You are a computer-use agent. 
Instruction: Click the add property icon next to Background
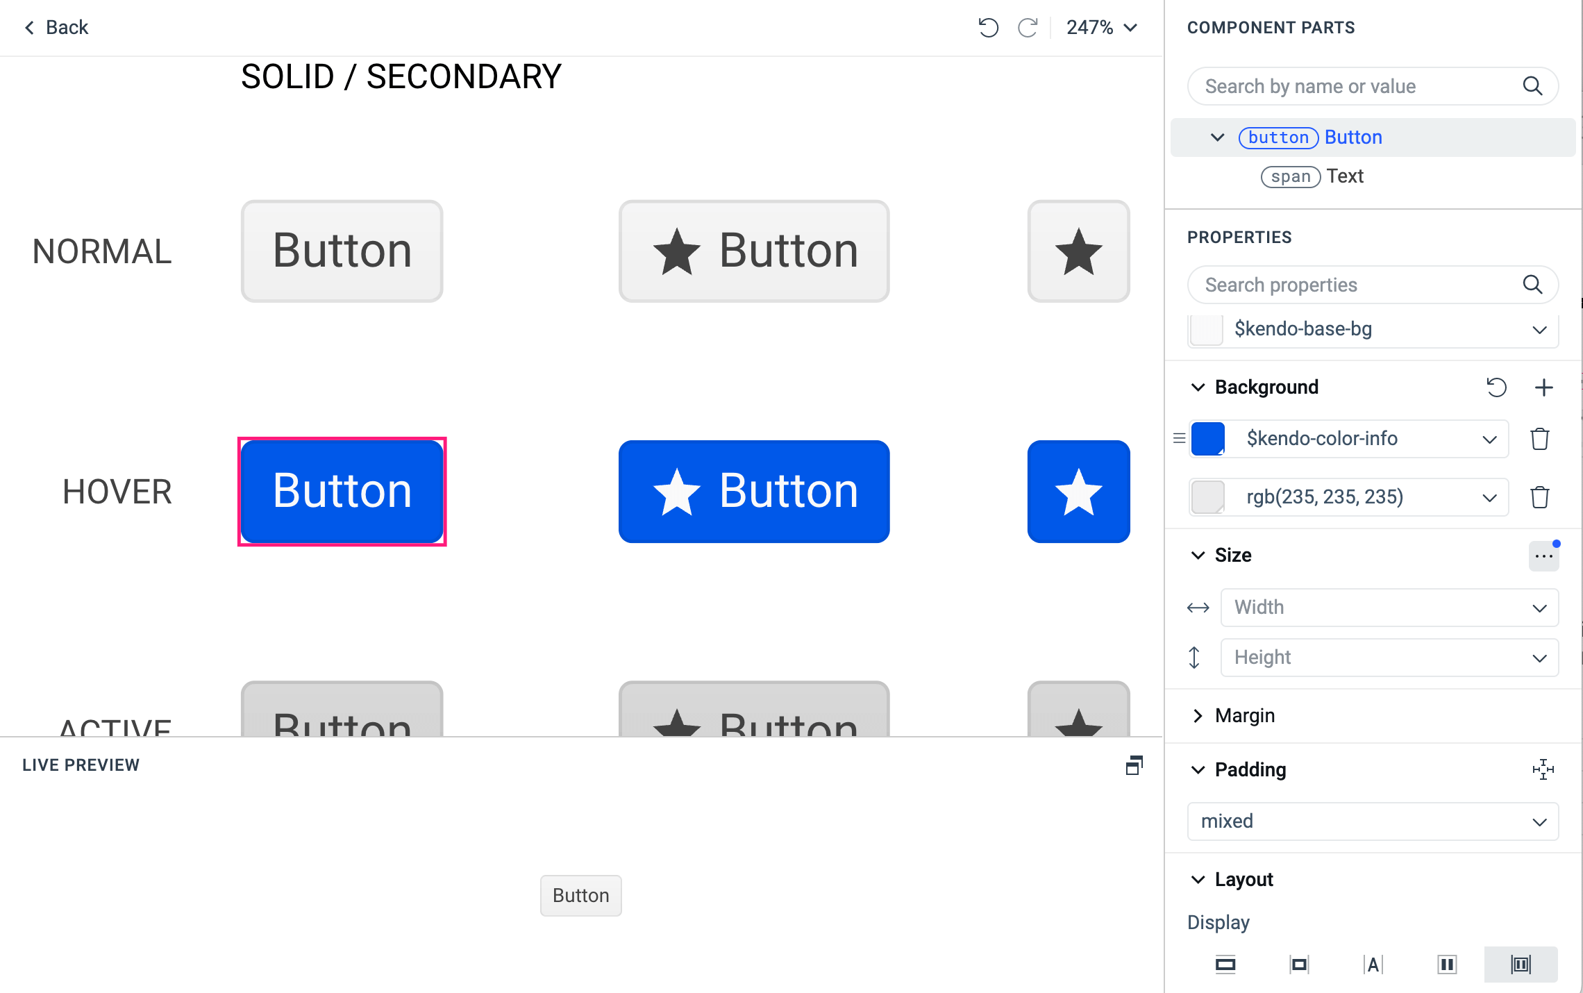[1544, 387]
